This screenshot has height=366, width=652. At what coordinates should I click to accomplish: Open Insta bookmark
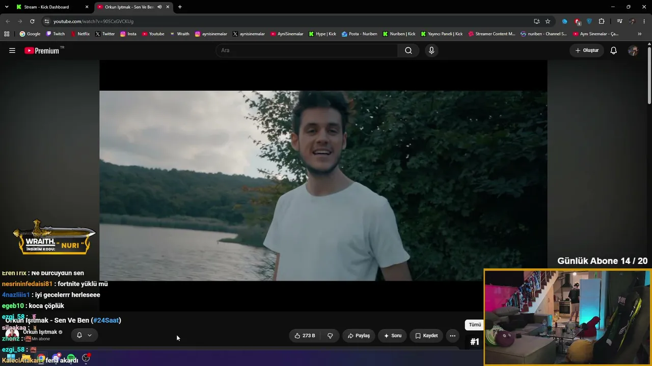tap(128, 34)
